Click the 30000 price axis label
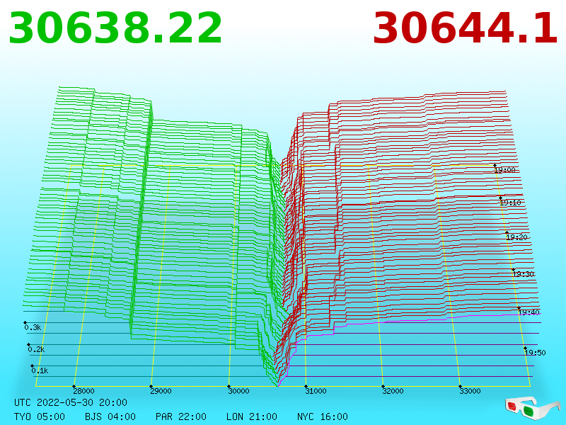The height and width of the screenshot is (425, 566). (x=238, y=391)
